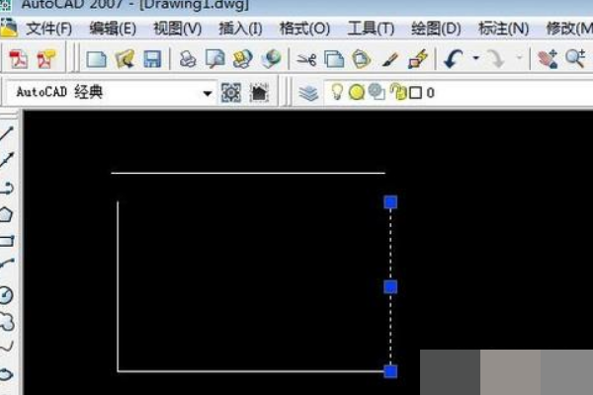Click the Plot printer icon

click(188, 59)
